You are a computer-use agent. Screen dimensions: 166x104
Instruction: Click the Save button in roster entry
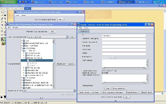(107, 88)
